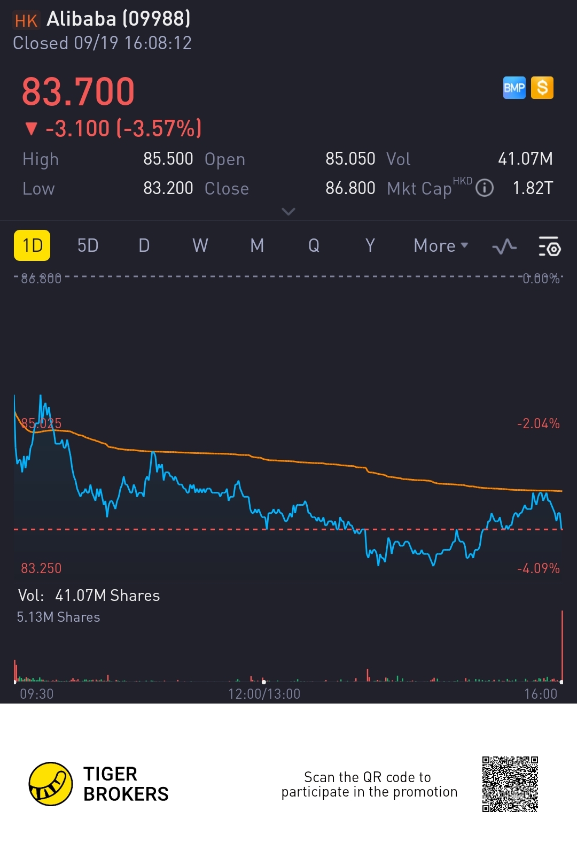Tap the promotion QR code

[x=510, y=784]
